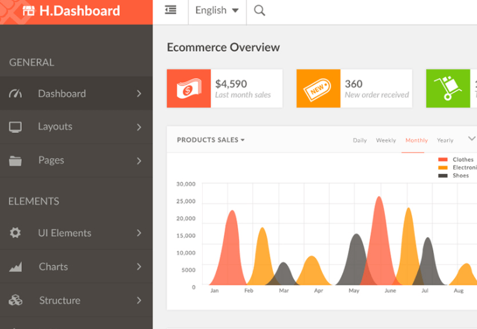Collapse the Products Sales panel chevron
The height and width of the screenshot is (329, 477).
coord(471,139)
